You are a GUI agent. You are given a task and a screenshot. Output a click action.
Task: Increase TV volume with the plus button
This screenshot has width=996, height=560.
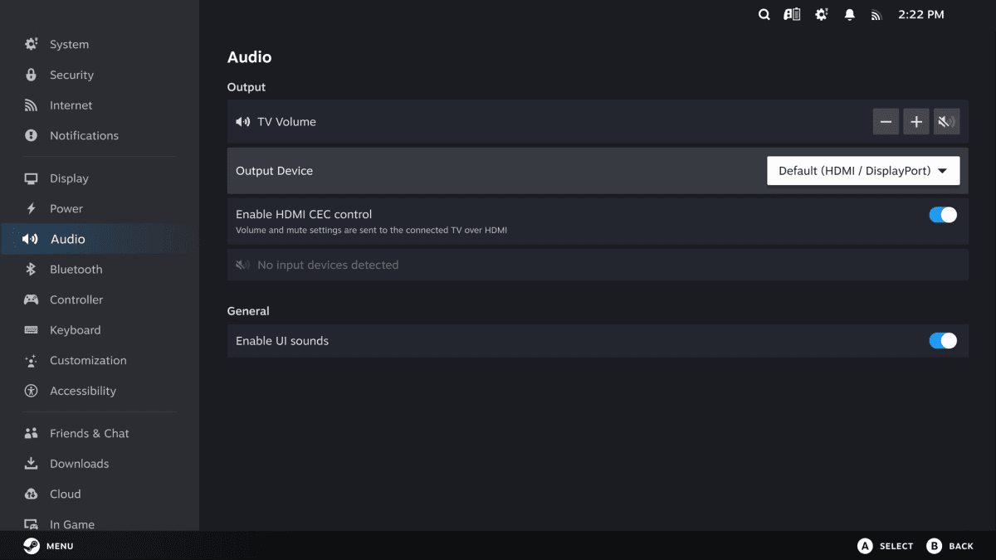click(x=916, y=122)
